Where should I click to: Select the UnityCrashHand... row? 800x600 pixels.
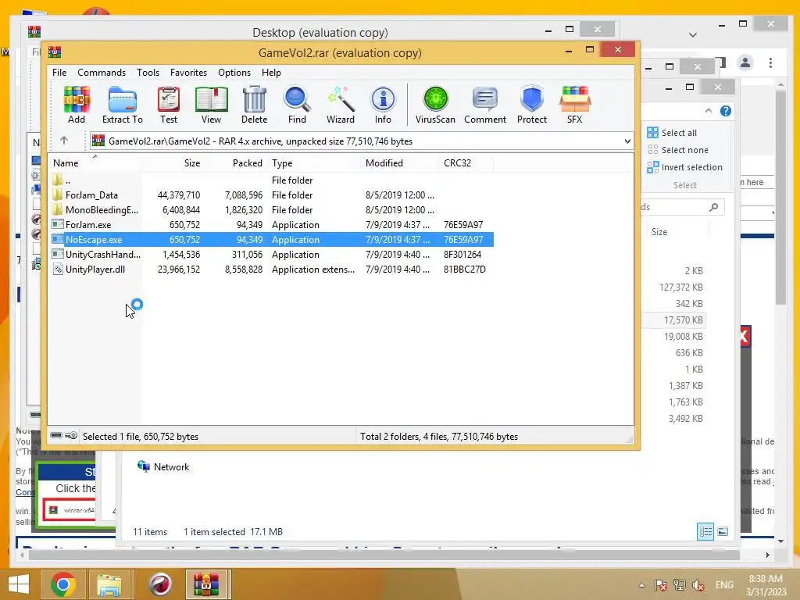(271, 255)
